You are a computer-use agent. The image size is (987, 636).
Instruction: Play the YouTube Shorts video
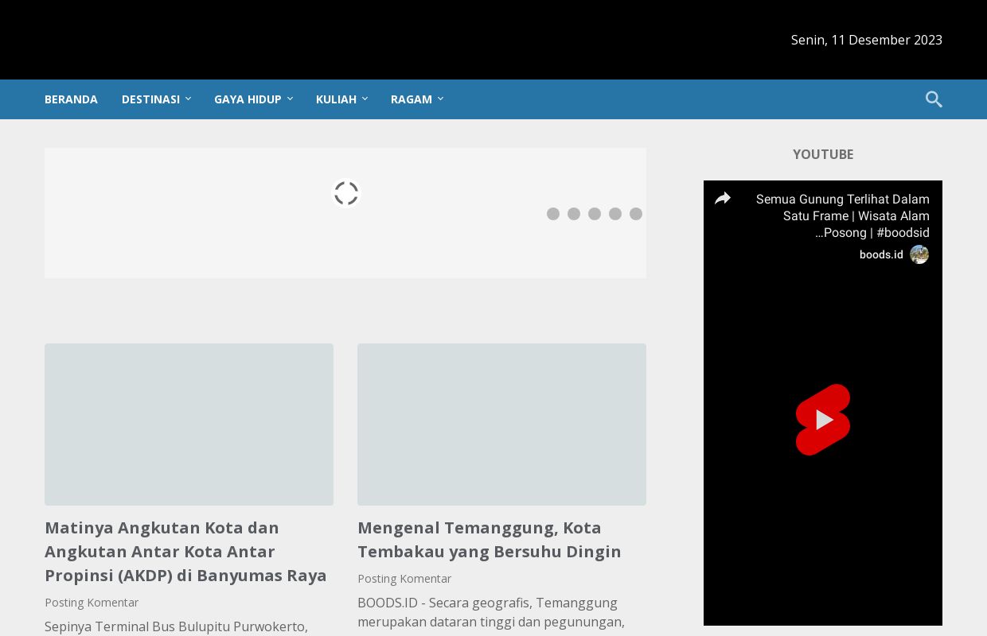(823, 420)
